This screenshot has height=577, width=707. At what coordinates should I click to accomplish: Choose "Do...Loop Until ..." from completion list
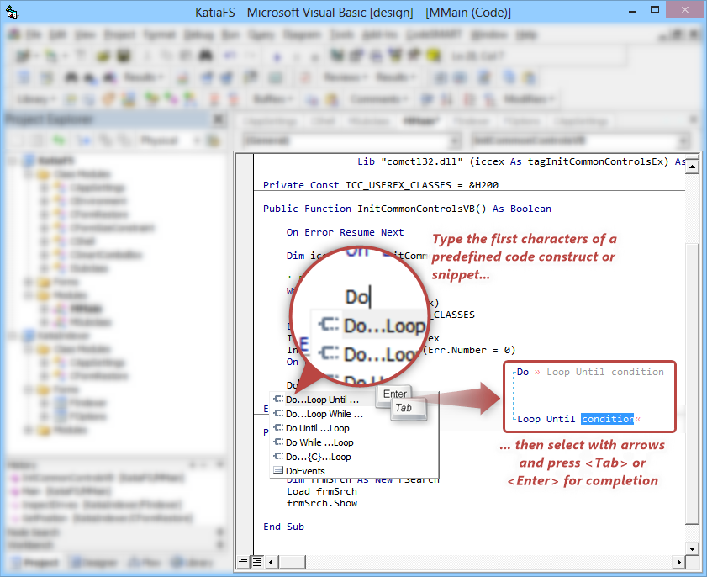[x=322, y=400]
